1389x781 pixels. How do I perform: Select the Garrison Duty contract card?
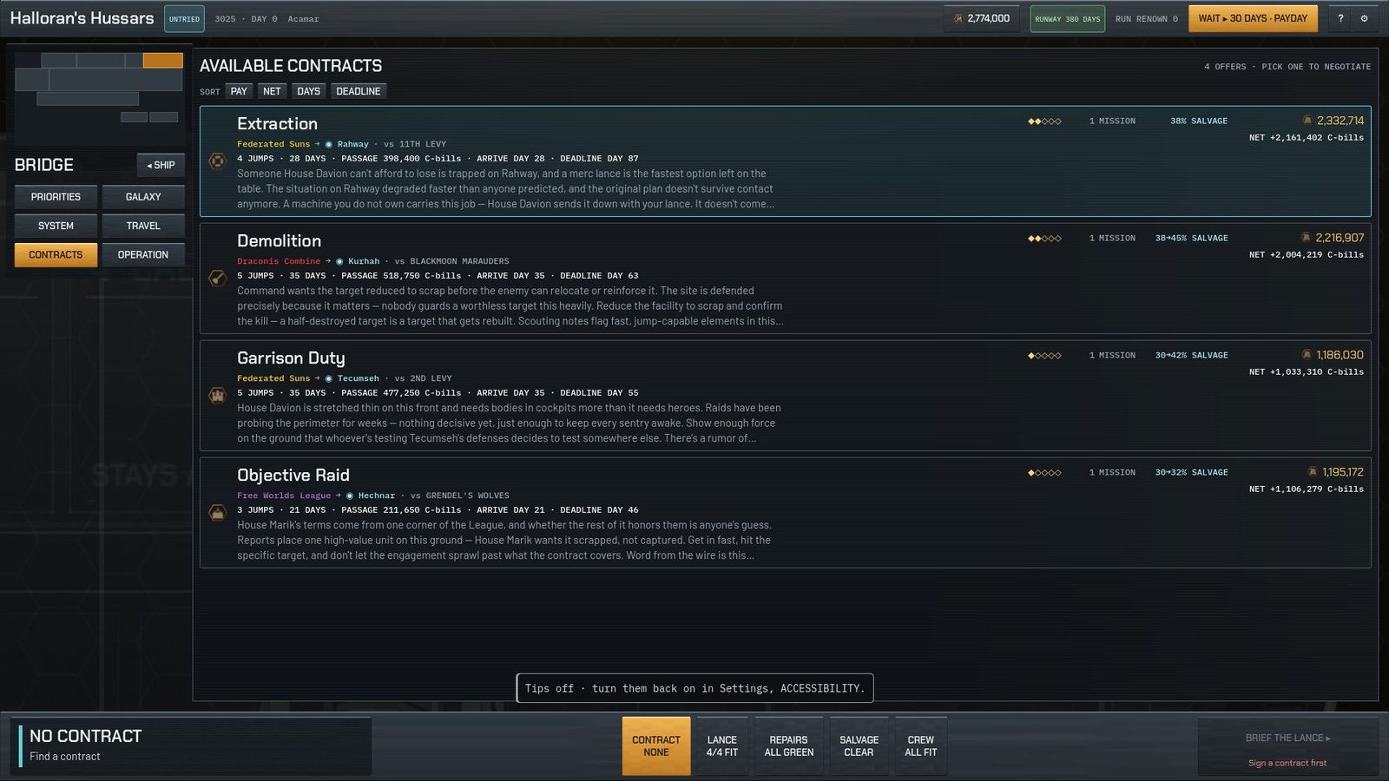pyautogui.click(x=786, y=396)
